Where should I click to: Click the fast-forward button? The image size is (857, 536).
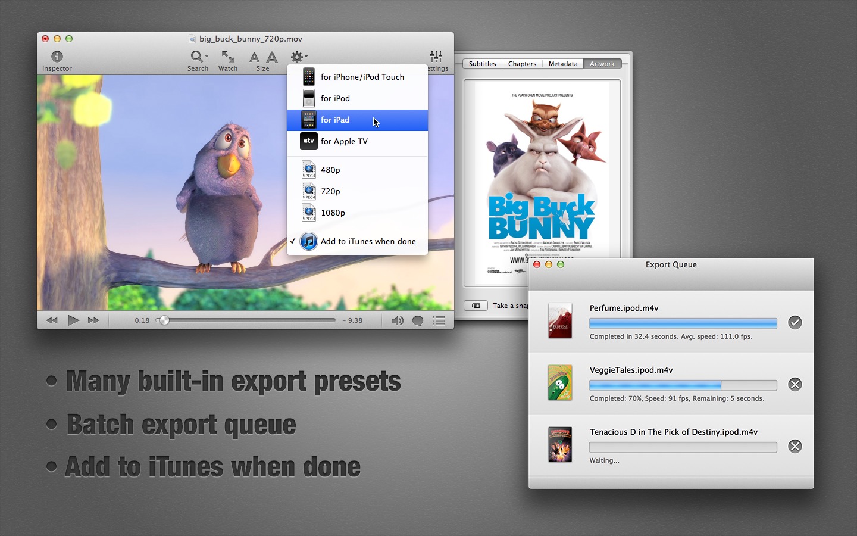click(x=93, y=320)
